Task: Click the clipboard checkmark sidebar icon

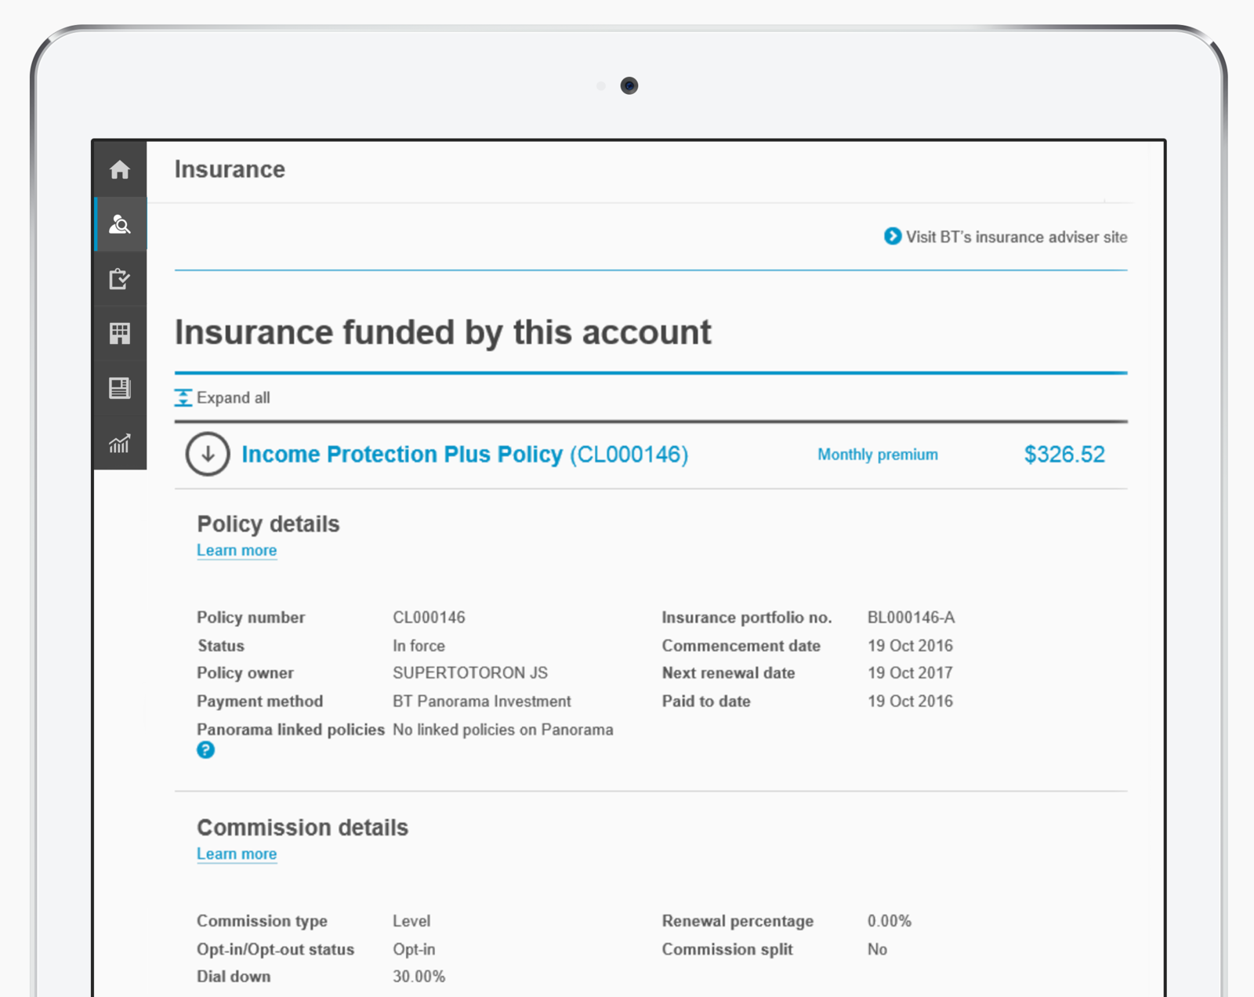Action: pos(120,279)
